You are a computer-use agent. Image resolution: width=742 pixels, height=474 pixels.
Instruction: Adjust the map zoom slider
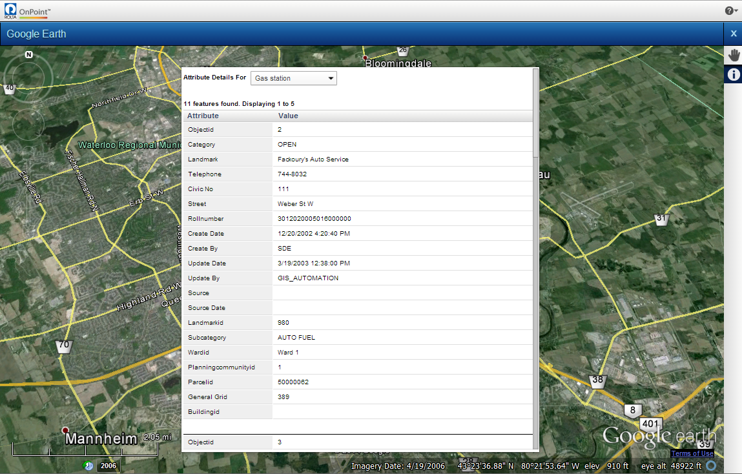(x=28, y=194)
